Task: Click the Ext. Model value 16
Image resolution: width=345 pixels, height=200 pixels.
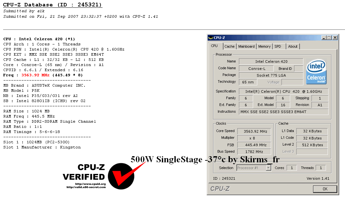Action: click(x=283, y=105)
